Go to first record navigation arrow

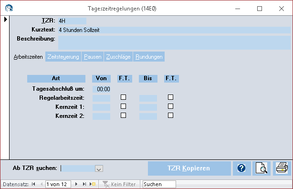[x=33, y=184]
